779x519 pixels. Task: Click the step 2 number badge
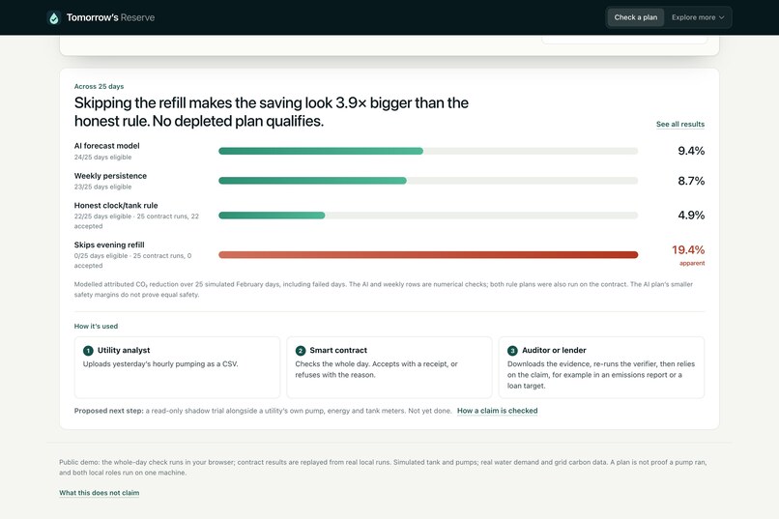click(x=300, y=351)
